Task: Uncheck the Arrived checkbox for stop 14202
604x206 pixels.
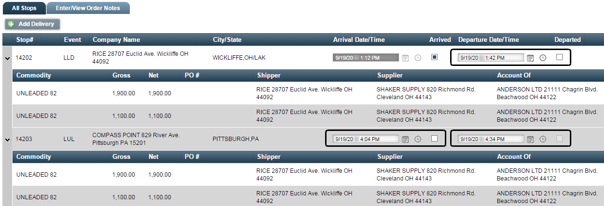Action: coord(434,57)
